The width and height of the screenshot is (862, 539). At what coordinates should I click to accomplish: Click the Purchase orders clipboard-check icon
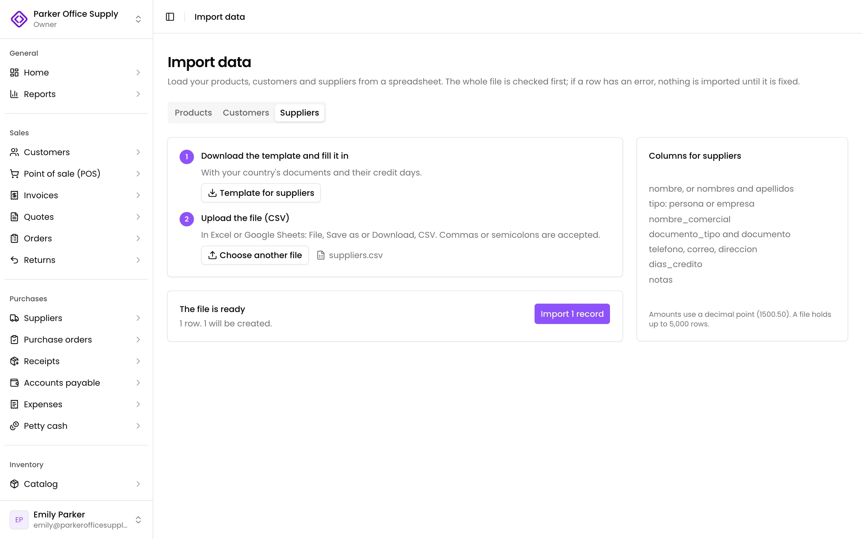click(x=14, y=340)
